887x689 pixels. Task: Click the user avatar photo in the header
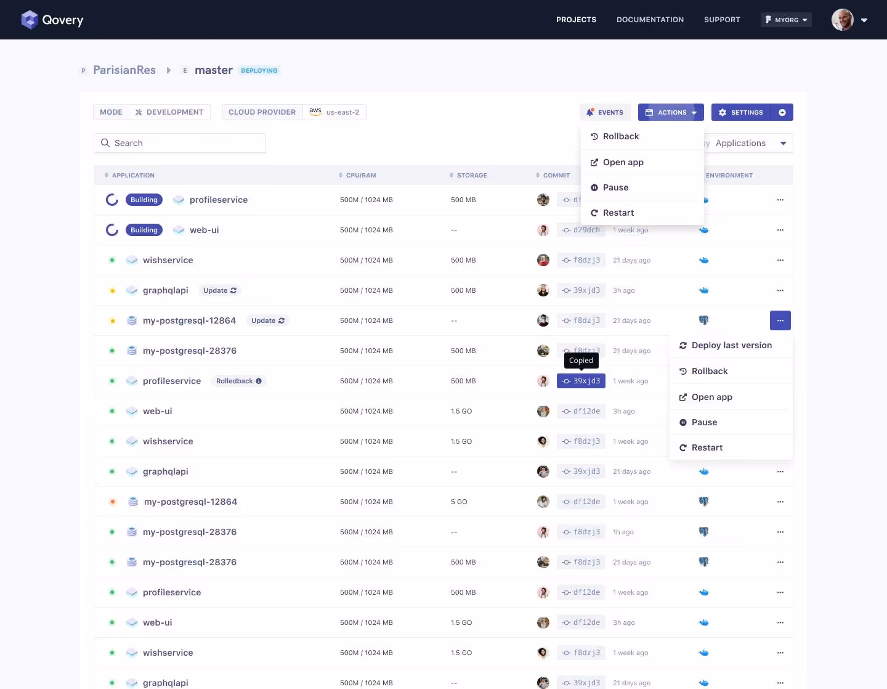pos(843,20)
